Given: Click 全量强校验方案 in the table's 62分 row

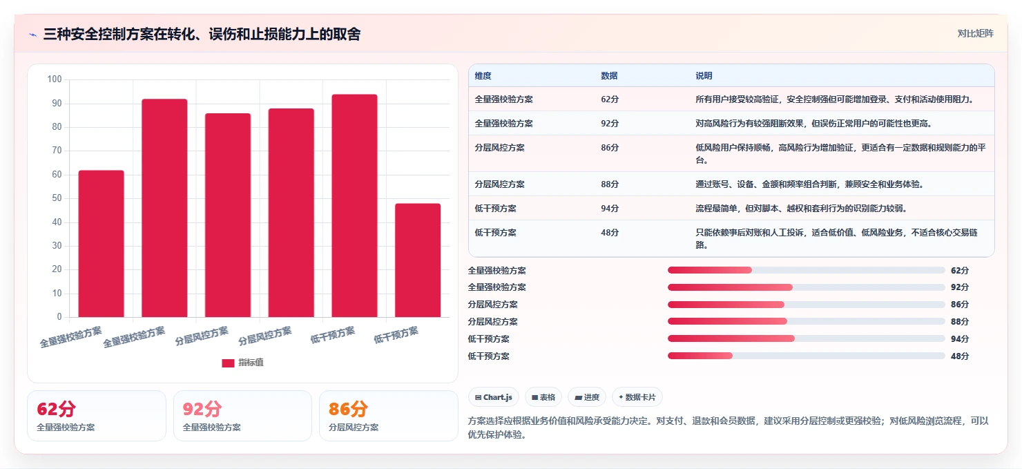Looking at the screenshot, I should pos(503,99).
